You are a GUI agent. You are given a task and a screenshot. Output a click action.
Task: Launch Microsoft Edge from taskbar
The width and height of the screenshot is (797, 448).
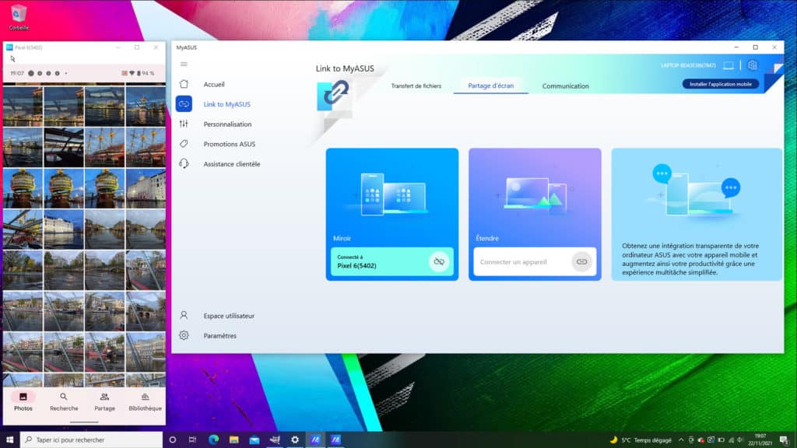[x=213, y=440]
